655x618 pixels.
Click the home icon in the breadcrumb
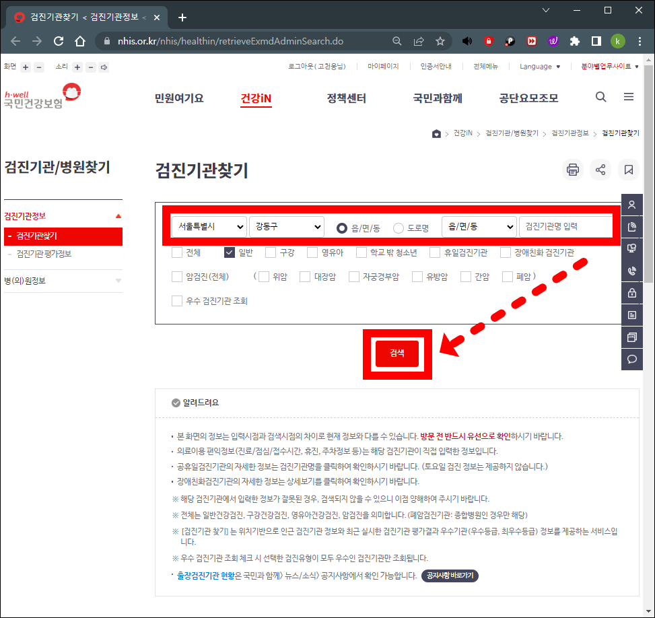(436, 133)
